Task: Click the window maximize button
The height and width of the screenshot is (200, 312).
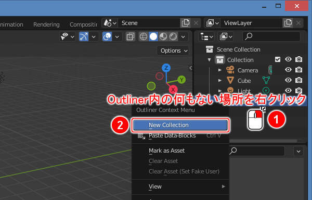Action: 278,6
